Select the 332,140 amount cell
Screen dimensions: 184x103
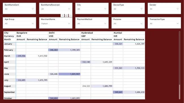tap(86, 62)
